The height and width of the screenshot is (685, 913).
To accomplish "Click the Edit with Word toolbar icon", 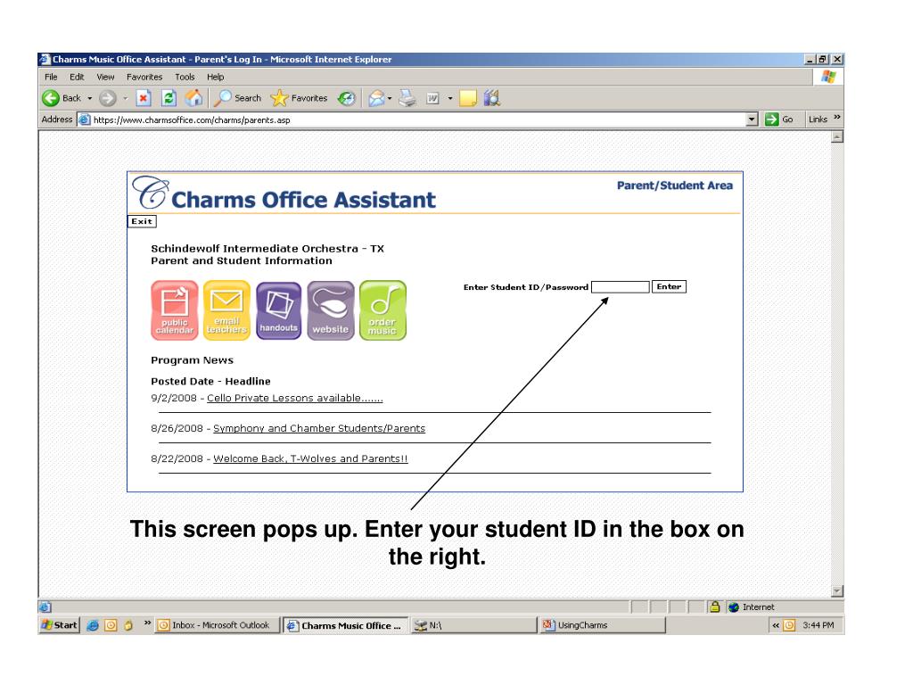I will pyautogui.click(x=432, y=98).
